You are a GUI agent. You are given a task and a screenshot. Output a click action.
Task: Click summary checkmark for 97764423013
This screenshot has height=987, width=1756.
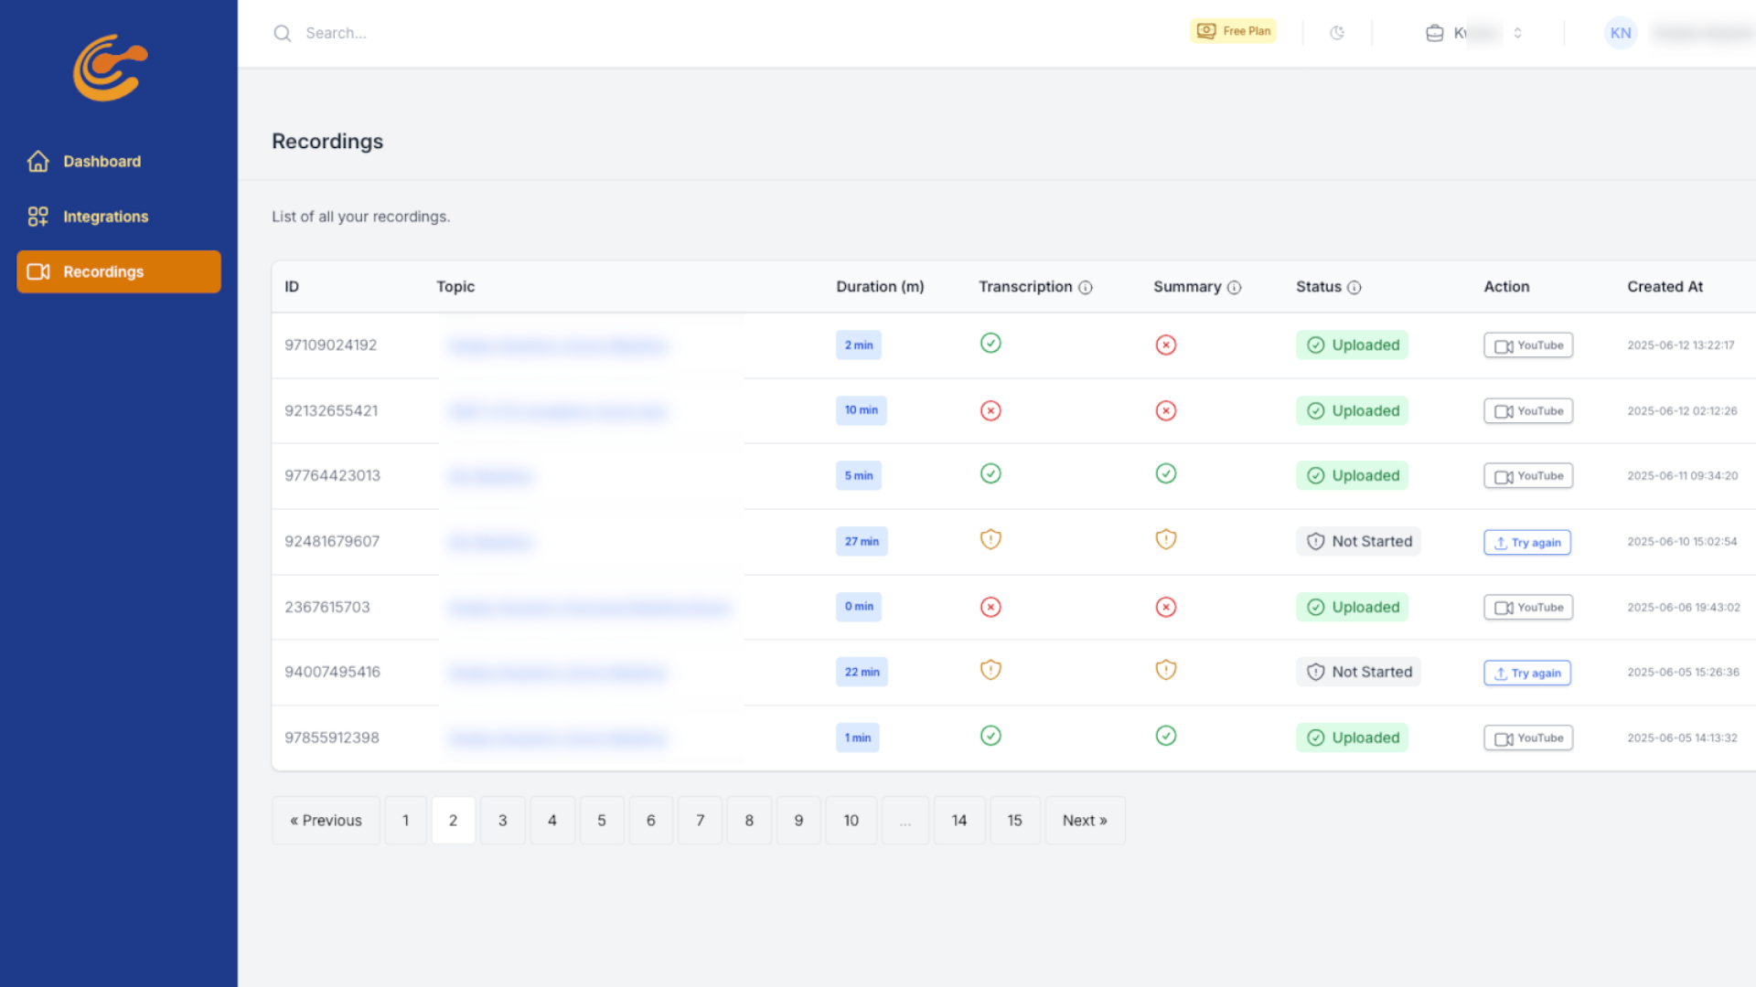[1166, 473]
